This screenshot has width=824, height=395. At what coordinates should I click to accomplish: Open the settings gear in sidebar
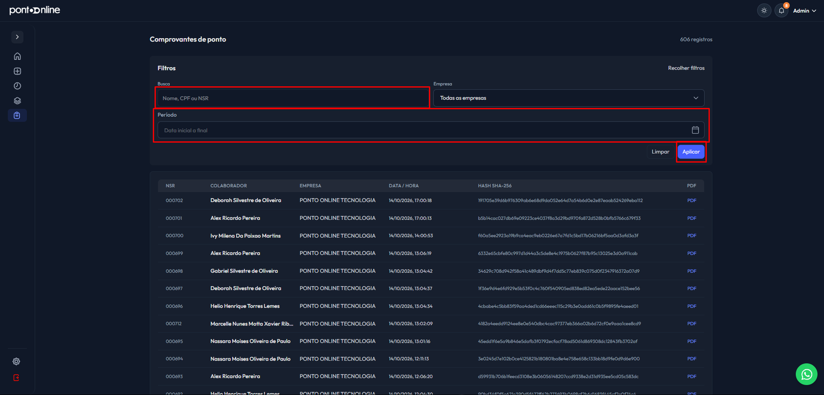(16, 362)
